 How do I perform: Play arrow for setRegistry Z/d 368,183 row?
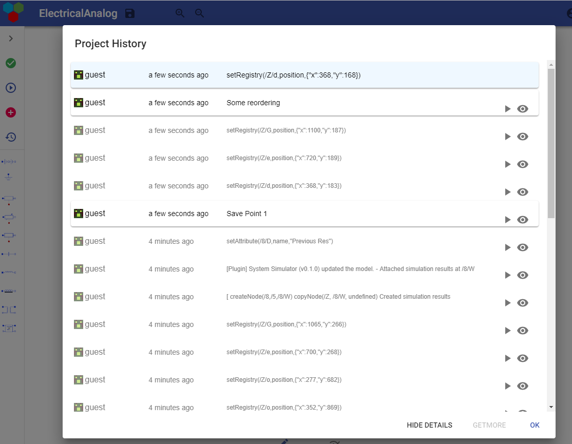[x=507, y=192]
